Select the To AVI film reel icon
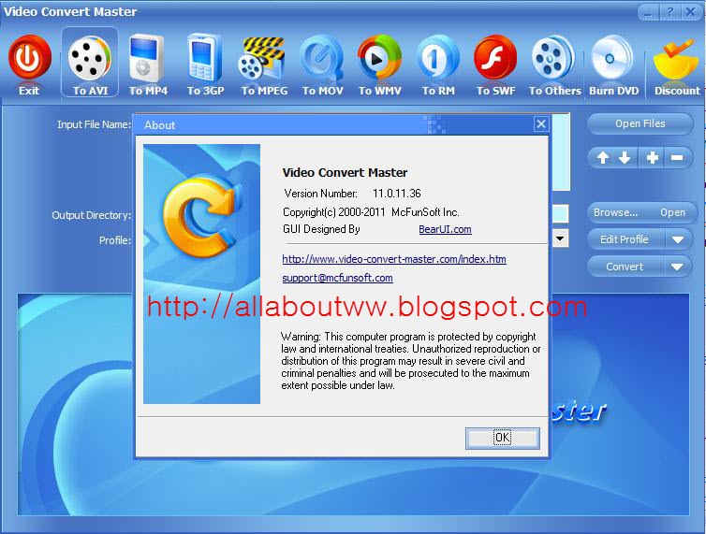This screenshot has height=534, width=706. click(x=90, y=58)
